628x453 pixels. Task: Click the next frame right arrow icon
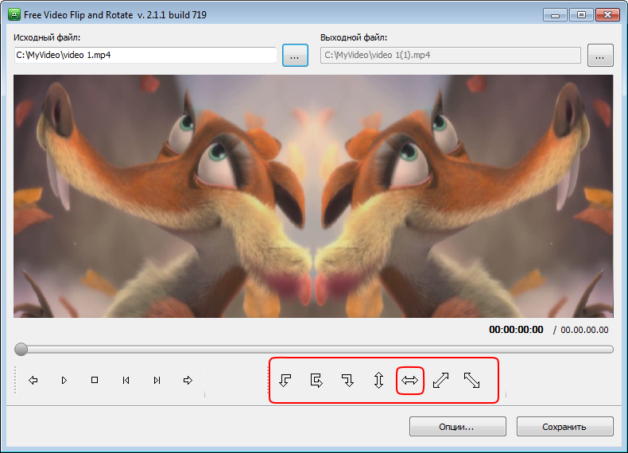coord(188,380)
